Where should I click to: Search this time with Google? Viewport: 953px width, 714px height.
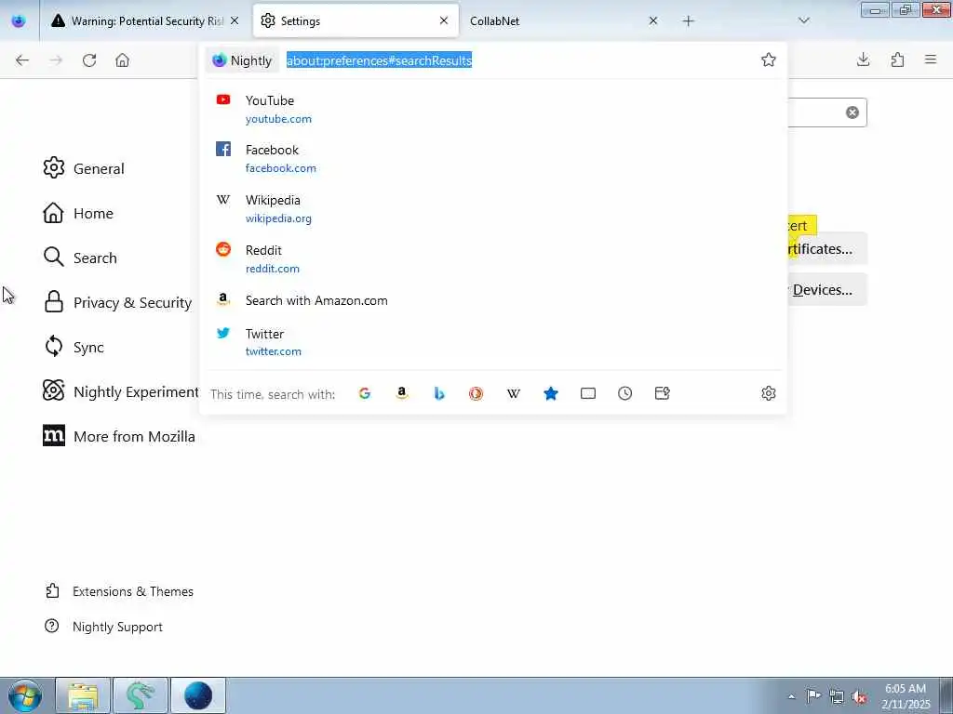pos(365,393)
